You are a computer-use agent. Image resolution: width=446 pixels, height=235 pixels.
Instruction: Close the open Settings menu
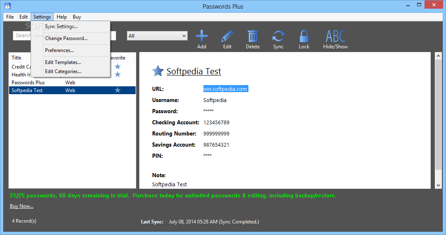[42, 17]
